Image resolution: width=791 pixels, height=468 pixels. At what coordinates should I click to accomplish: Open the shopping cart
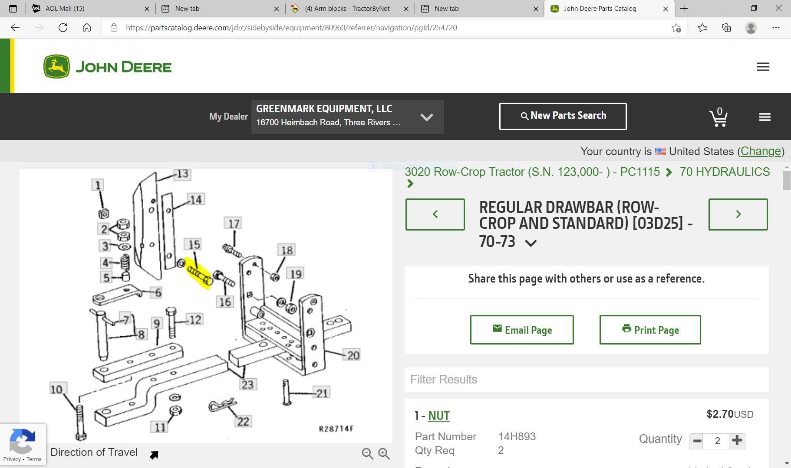coord(718,117)
